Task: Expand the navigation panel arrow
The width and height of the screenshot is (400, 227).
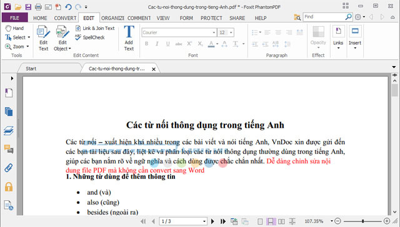Action: (x=12, y=79)
